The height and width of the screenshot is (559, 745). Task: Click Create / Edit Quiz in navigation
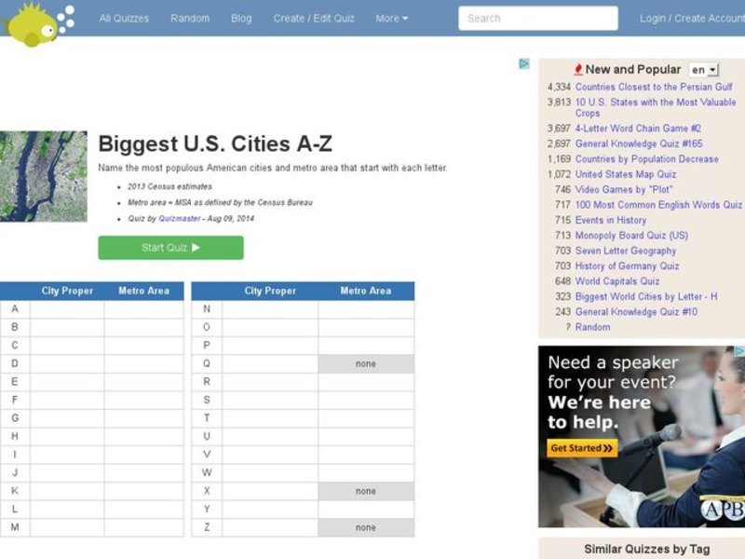(313, 18)
